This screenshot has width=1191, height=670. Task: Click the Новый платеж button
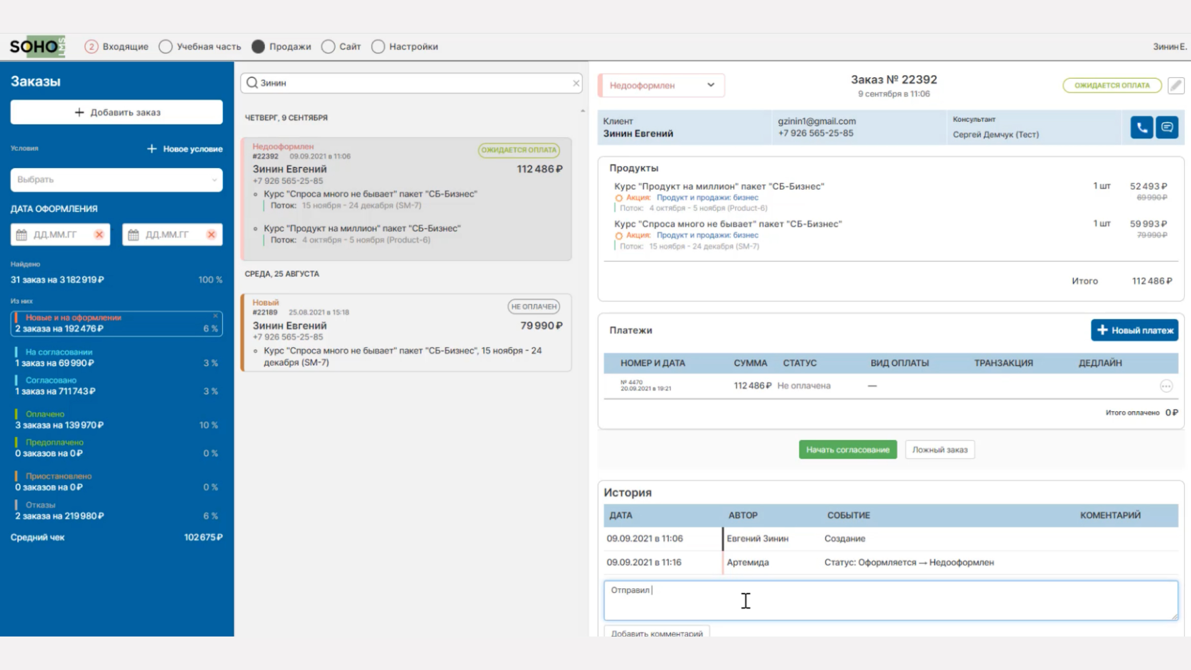point(1134,330)
